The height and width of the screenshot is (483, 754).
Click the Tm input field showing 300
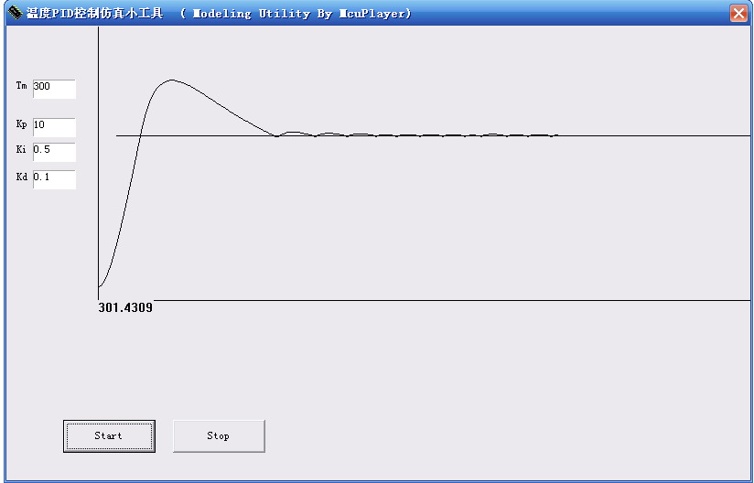pyautogui.click(x=54, y=88)
